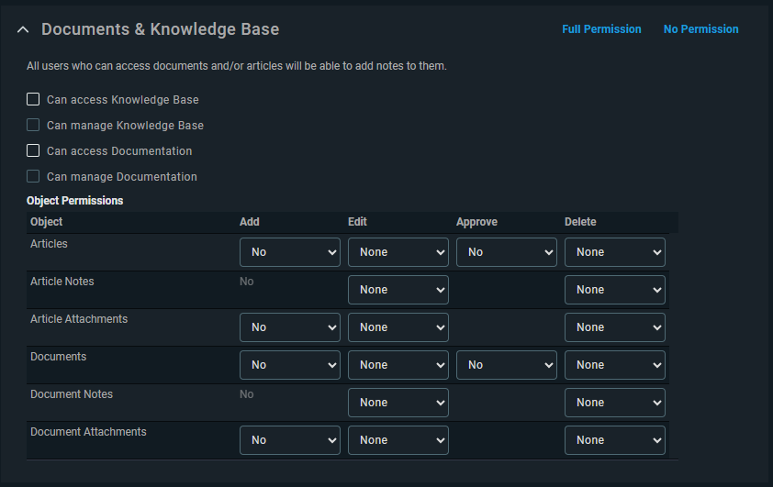Open the Documents Approve dropdown
The height and width of the screenshot is (487, 773).
[506, 365]
